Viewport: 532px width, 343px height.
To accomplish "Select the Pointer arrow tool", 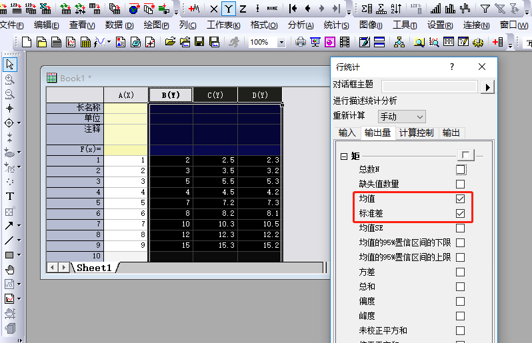I will pyautogui.click(x=10, y=65).
